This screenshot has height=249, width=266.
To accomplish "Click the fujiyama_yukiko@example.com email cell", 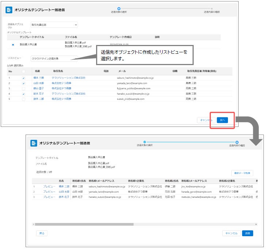I will [x=134, y=88].
